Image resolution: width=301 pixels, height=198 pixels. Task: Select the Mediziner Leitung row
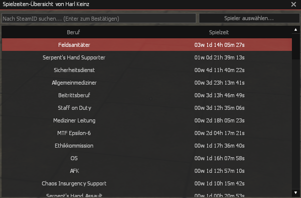[x=147, y=120]
